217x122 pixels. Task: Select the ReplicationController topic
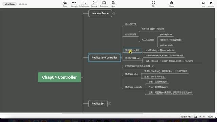click(x=104, y=58)
